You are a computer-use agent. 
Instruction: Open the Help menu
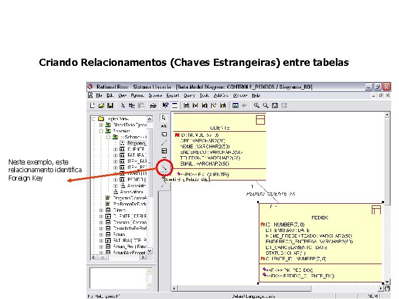[x=256, y=95]
